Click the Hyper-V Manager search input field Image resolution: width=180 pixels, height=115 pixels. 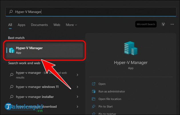[x=91, y=12]
